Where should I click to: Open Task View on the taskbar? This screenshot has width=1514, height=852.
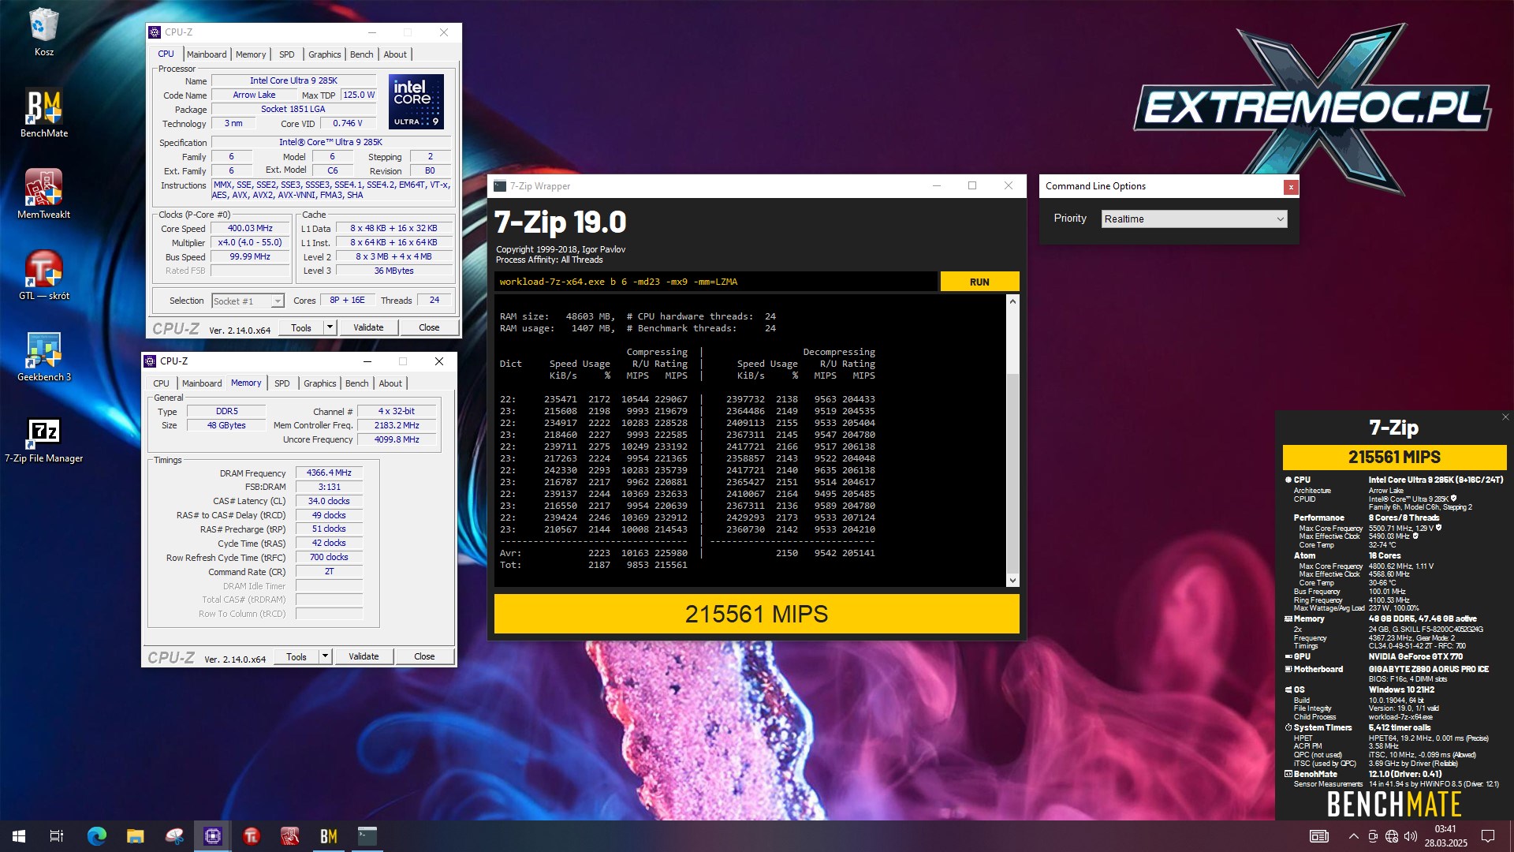57,836
